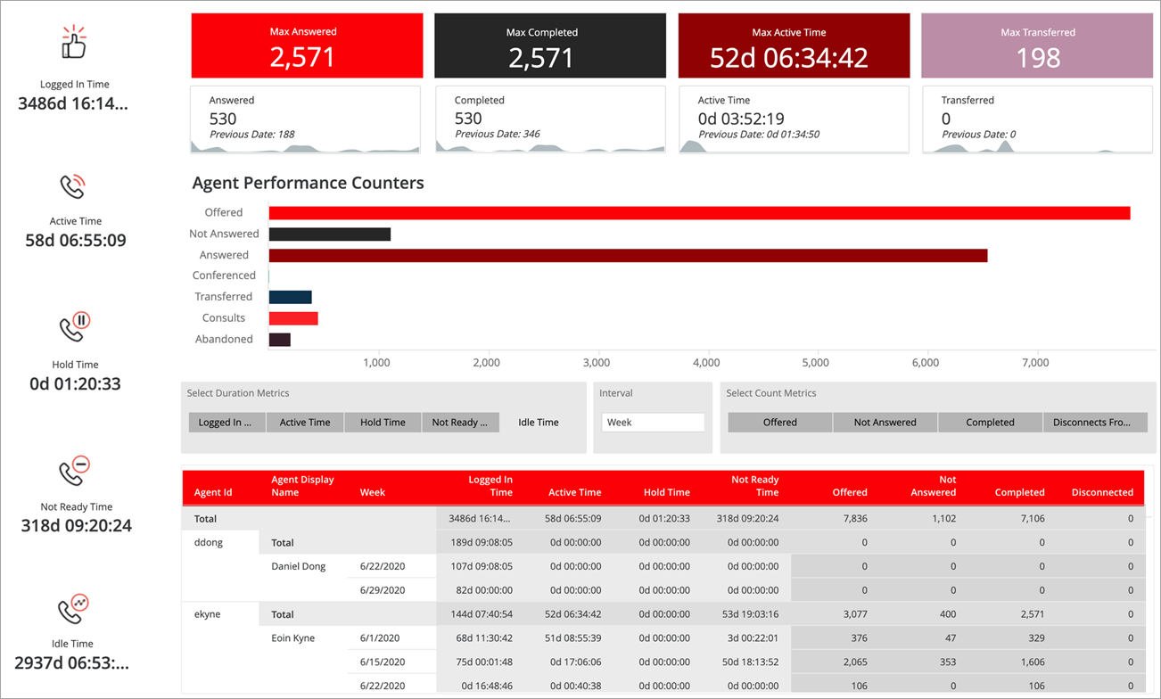Sort by the Agent Id column header

point(213,492)
